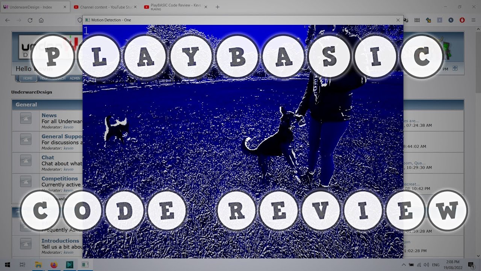Click the Chat board icon

tap(26, 161)
